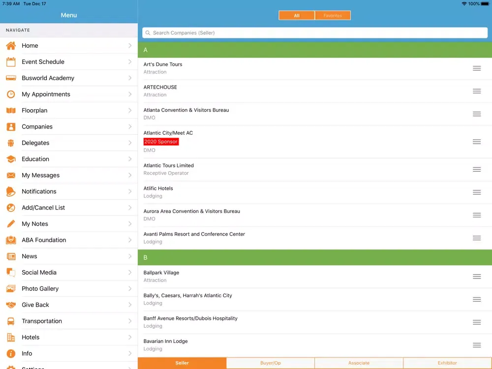The width and height of the screenshot is (492, 369).
Task: Open Atlanta Convention & Visitors Bureau entry
Action: (x=315, y=114)
